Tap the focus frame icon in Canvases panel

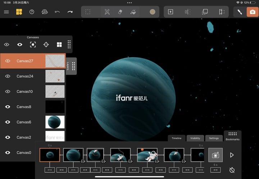pyautogui.click(x=33, y=44)
